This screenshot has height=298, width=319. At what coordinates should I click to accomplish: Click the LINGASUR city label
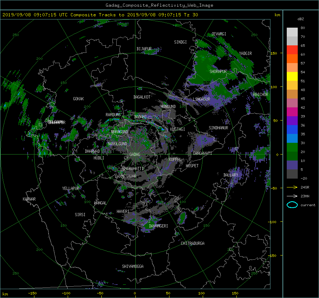point(201,99)
